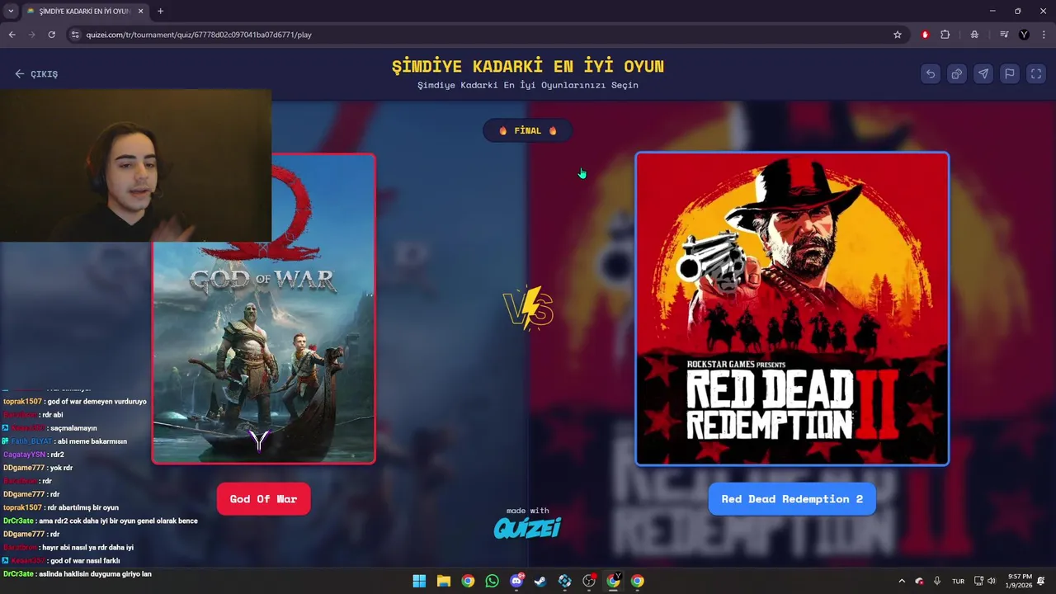
Task: Reload the page
Action: coord(51,35)
